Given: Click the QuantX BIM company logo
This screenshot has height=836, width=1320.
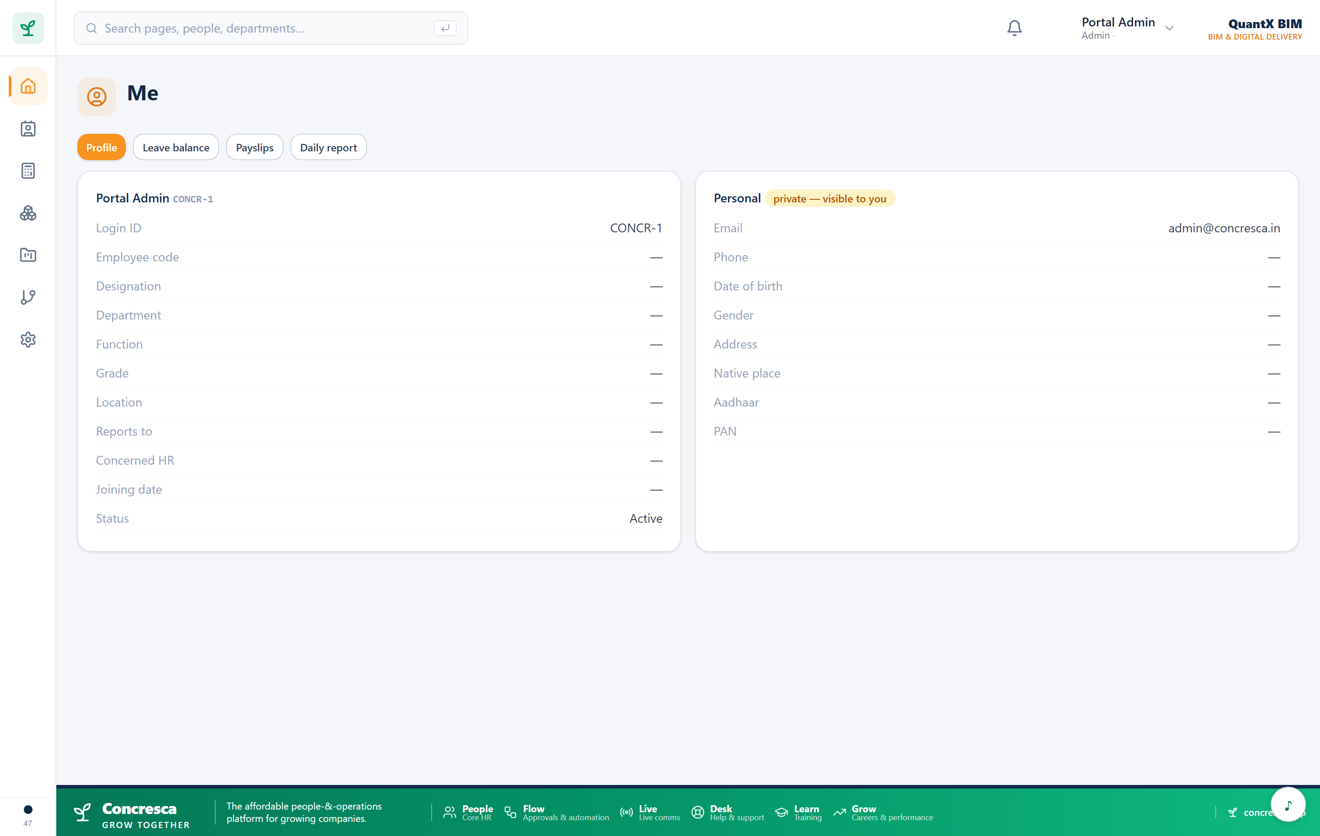Looking at the screenshot, I should [1255, 29].
